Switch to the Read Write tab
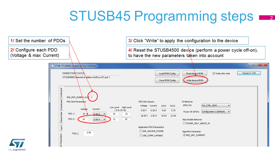Image resolution: width=275 pixels, height=155 pixels. [61, 117]
